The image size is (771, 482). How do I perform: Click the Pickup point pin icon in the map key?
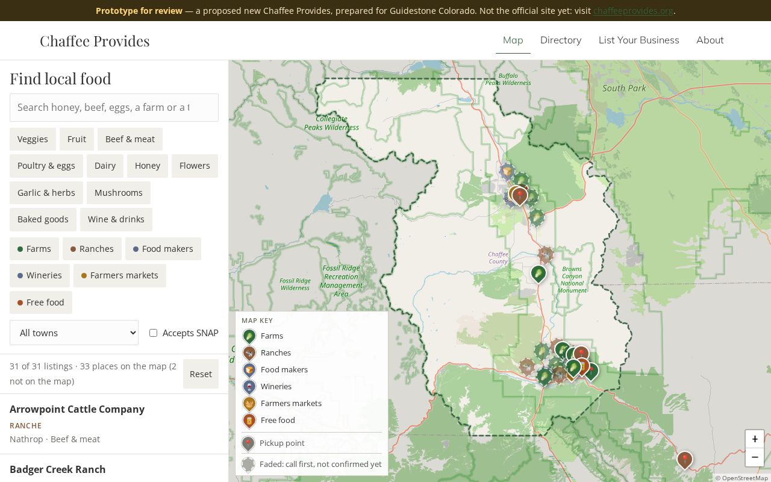248,443
